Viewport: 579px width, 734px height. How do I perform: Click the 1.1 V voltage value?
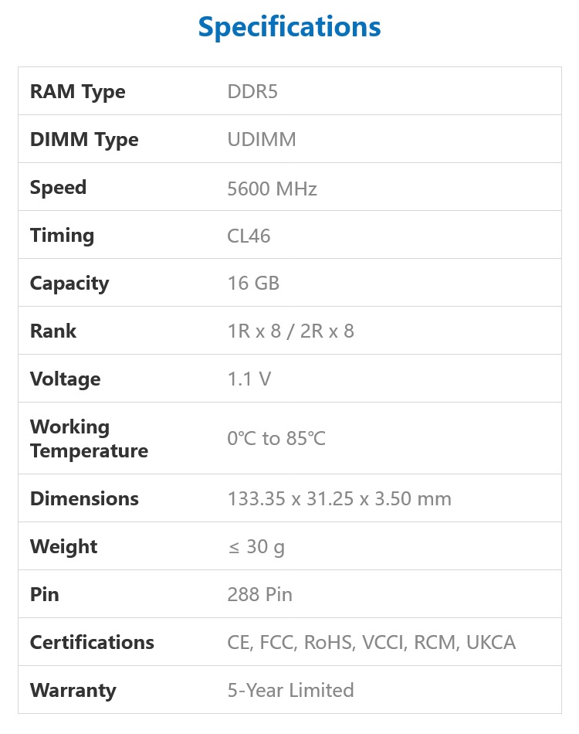249,379
